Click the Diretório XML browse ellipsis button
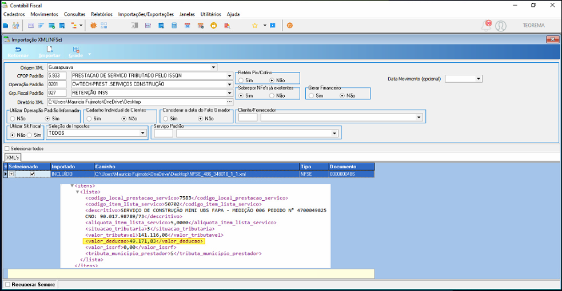The width and height of the screenshot is (562, 291). 229,102
